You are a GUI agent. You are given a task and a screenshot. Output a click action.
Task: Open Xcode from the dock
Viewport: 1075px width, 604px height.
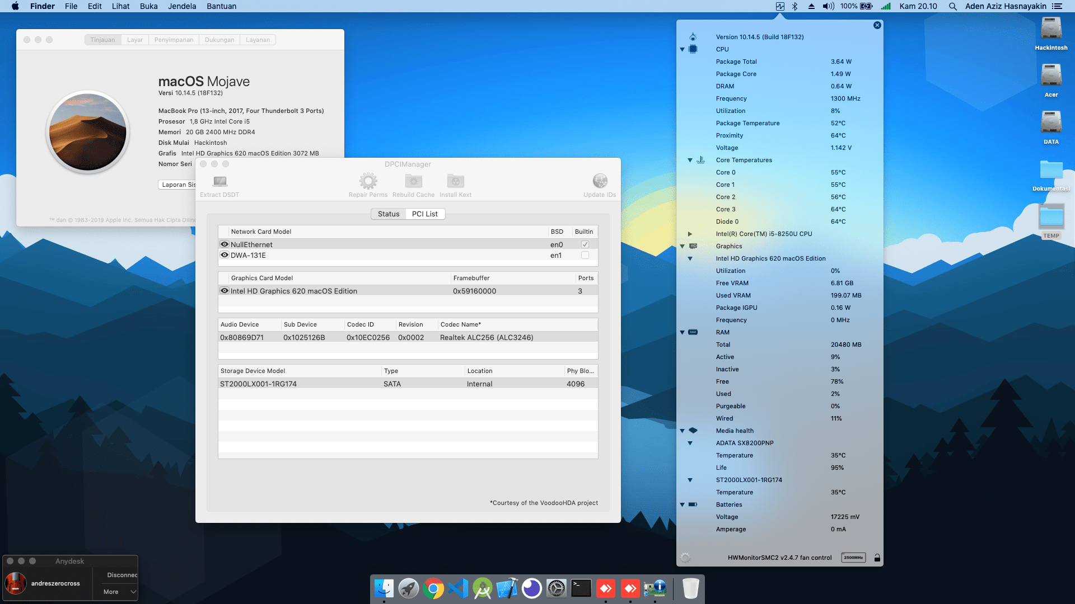click(507, 588)
